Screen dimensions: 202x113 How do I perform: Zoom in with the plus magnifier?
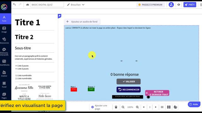click(137, 107)
